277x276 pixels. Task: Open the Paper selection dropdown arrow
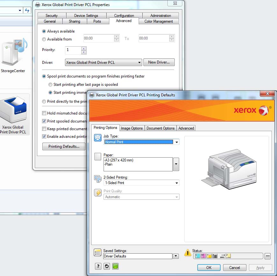coord(176,164)
